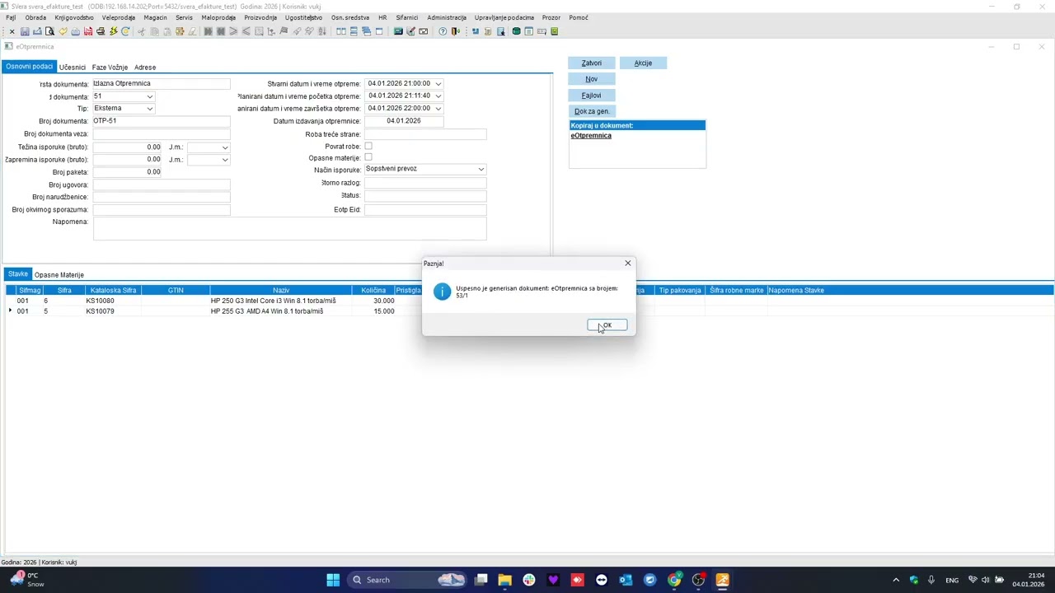
Task: Click the flag toolbar icon
Action: coord(284,31)
